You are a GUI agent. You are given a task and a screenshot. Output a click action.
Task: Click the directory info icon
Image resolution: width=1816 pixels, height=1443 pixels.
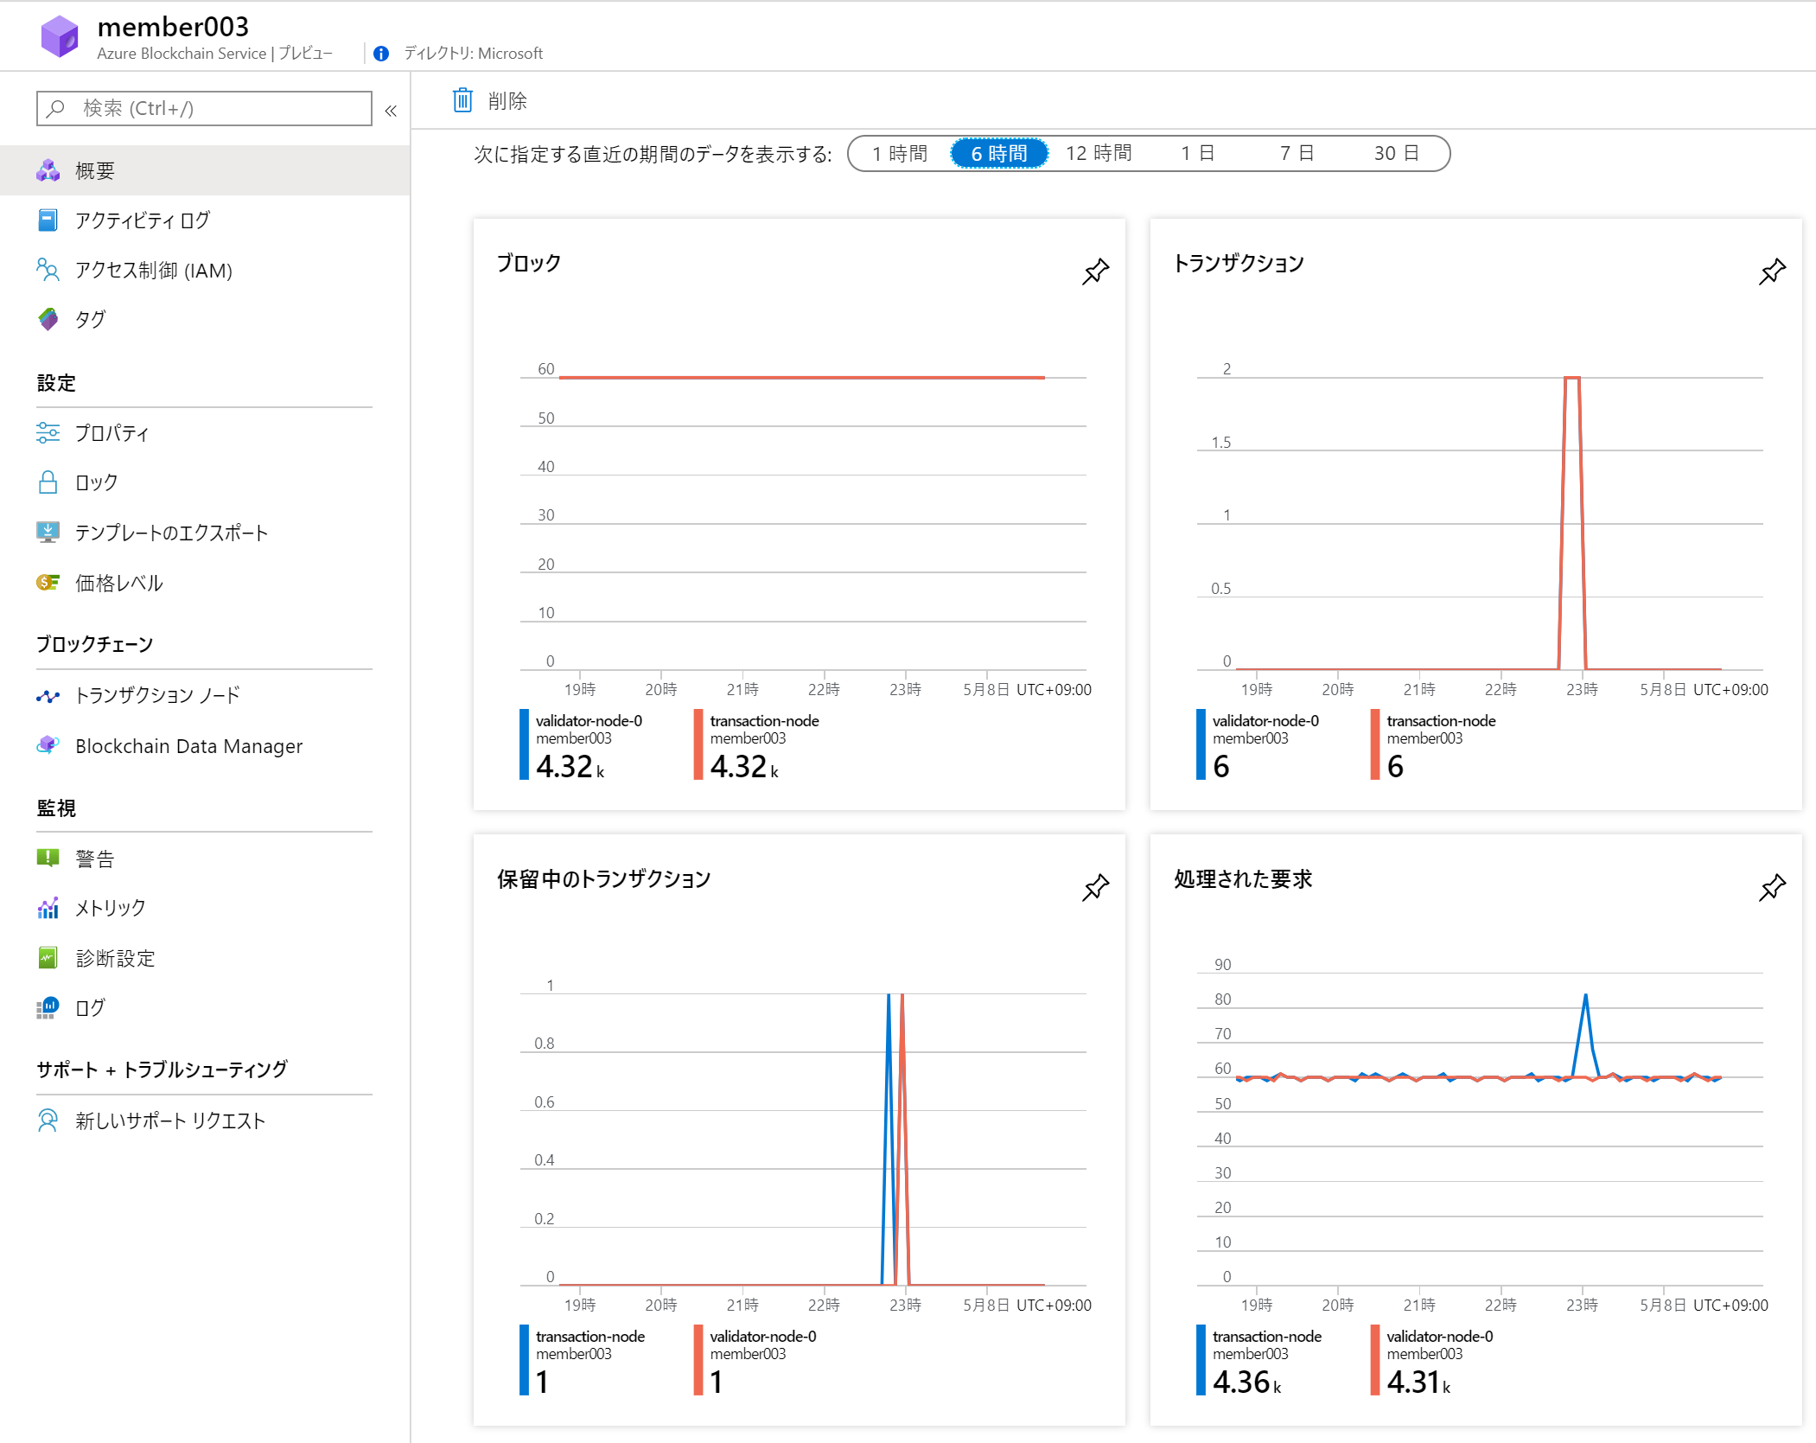381,54
